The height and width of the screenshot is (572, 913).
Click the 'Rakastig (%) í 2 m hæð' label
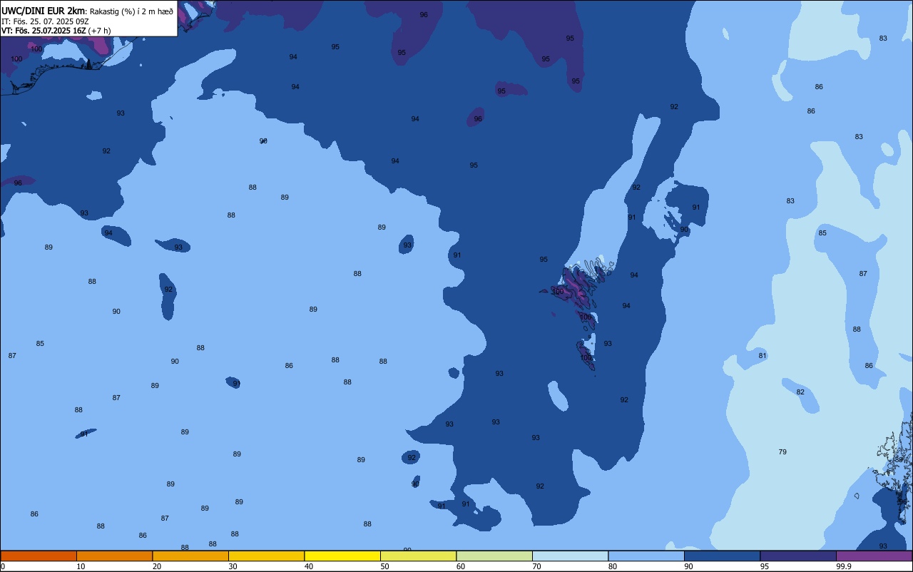[x=131, y=11]
